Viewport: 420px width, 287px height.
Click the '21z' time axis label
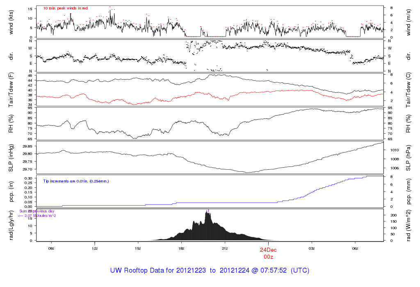[x=225, y=249]
